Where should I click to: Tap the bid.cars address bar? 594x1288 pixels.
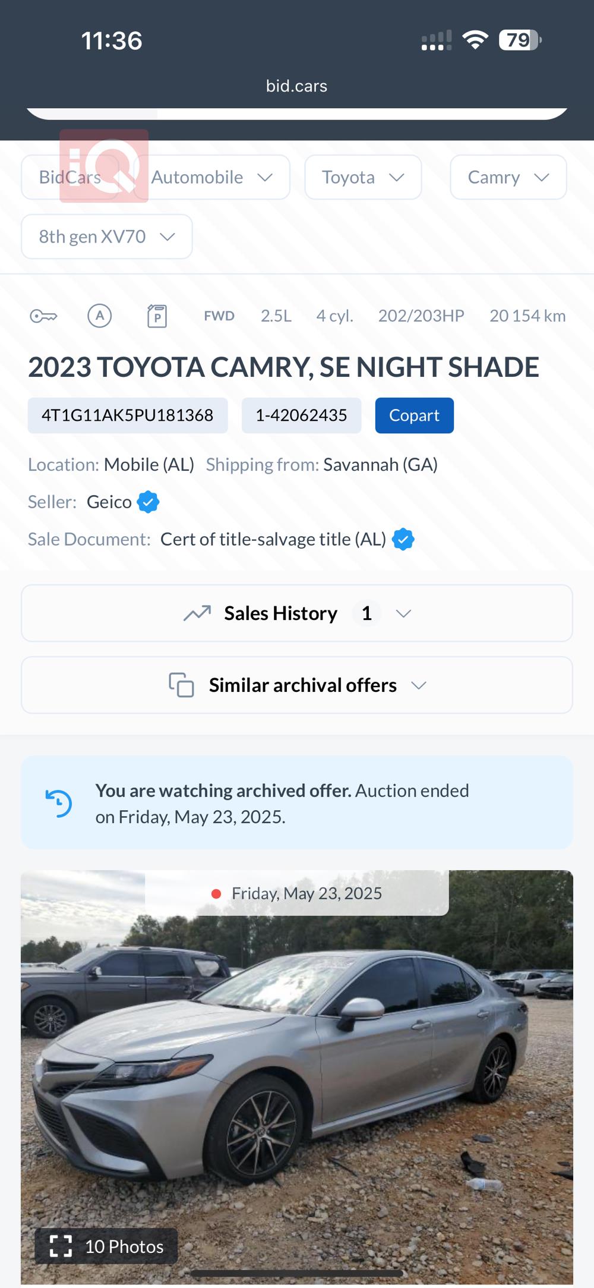296,86
